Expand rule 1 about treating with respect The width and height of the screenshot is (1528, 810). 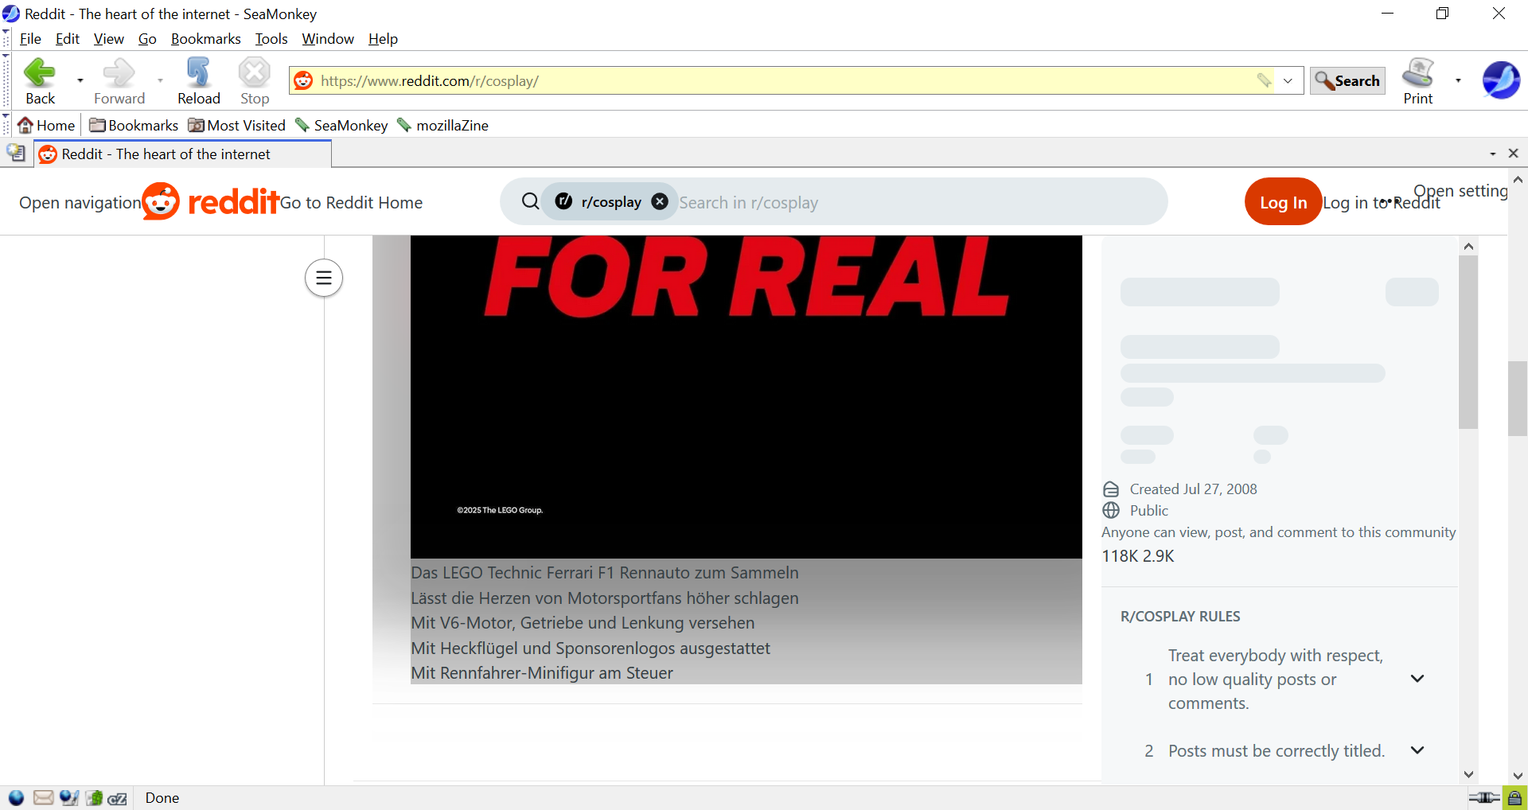(1417, 679)
